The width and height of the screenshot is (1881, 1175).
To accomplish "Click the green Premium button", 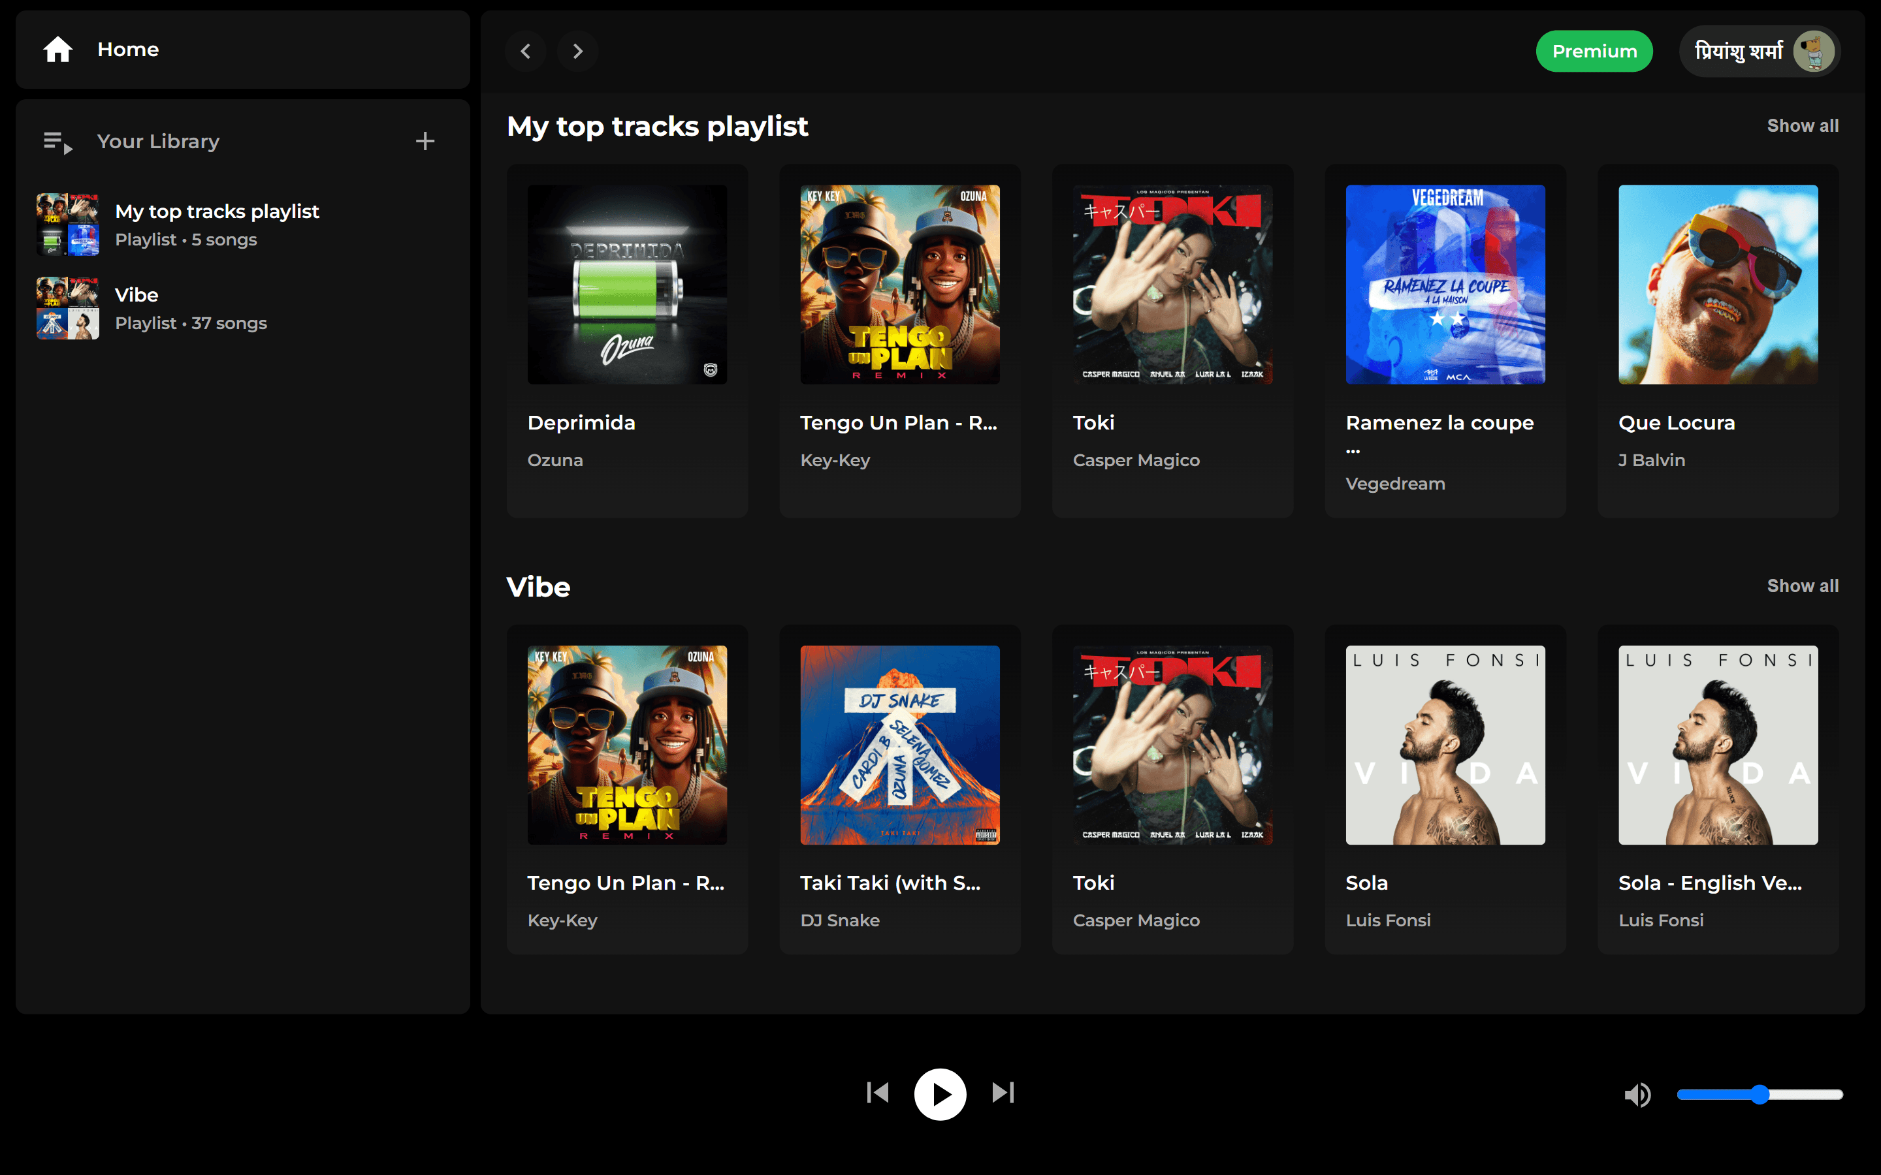I will click(1594, 52).
